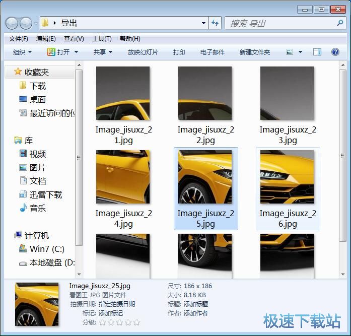Click the refresh button beside address bar
Image resolution: width=351 pixels, height=336 pixels.
(x=216, y=23)
